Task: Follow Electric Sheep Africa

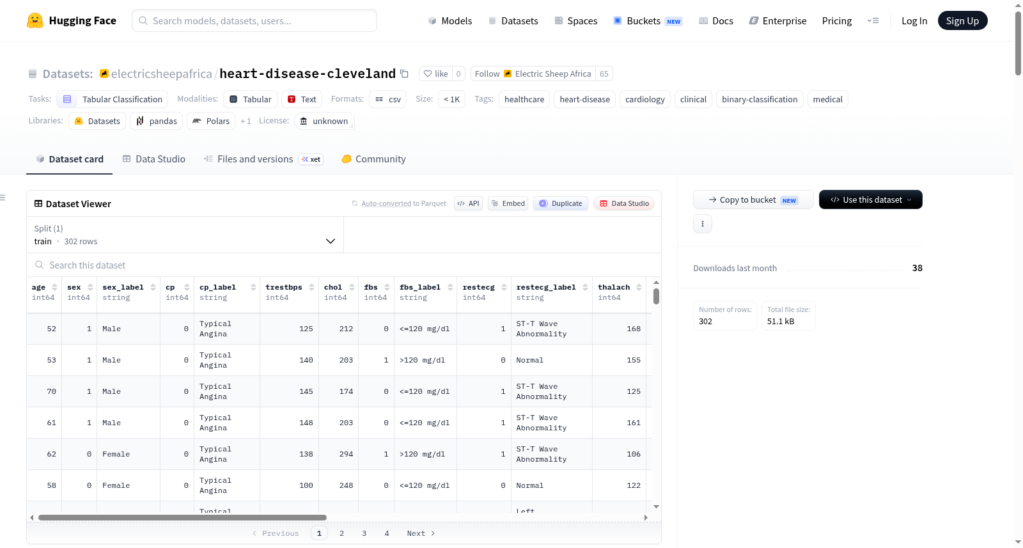Action: (533, 74)
